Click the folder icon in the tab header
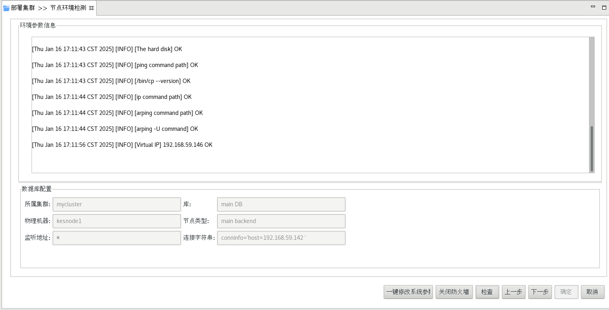This screenshot has width=609, height=310. point(6,8)
